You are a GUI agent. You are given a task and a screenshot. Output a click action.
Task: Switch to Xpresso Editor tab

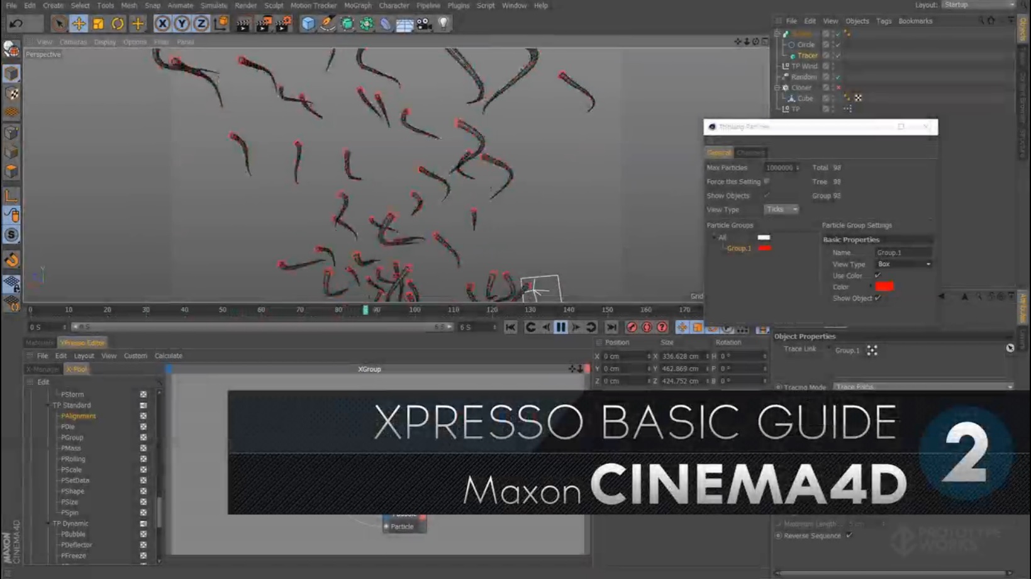pos(82,343)
